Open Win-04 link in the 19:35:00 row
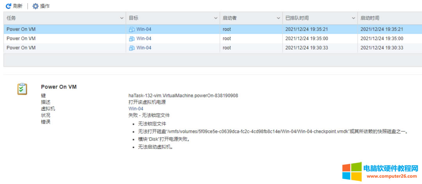 click(144, 39)
